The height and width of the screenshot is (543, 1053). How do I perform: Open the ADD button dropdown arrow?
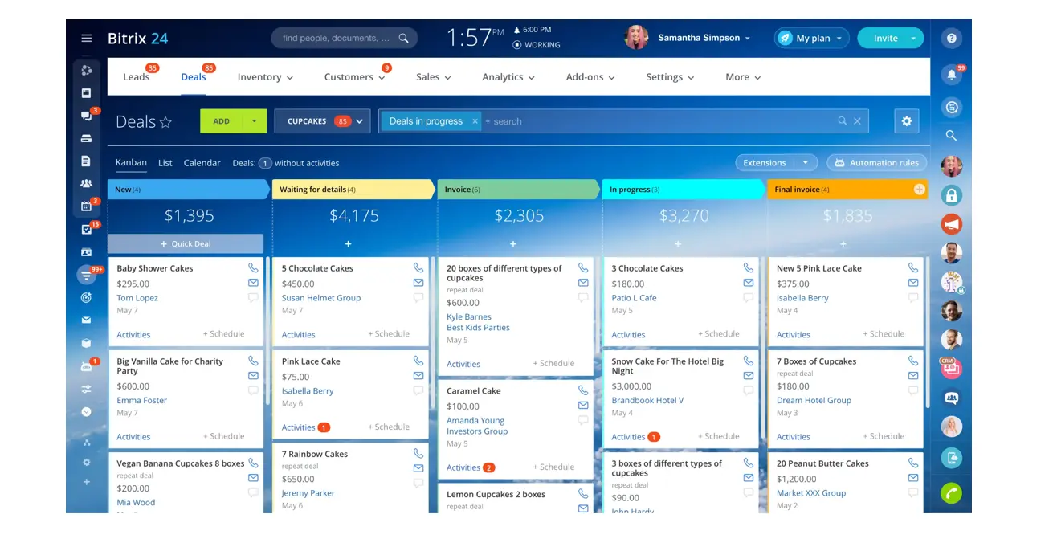(255, 121)
